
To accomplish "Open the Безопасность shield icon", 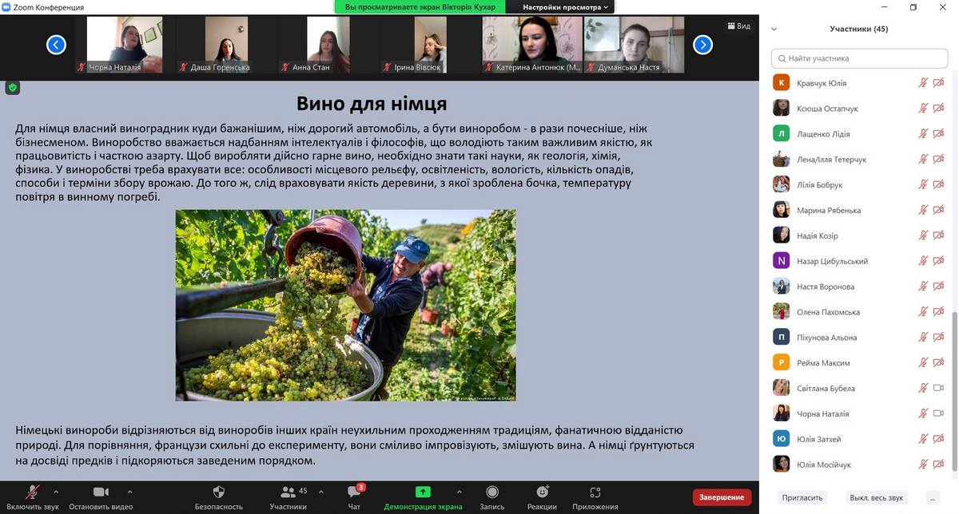I will tap(218, 492).
